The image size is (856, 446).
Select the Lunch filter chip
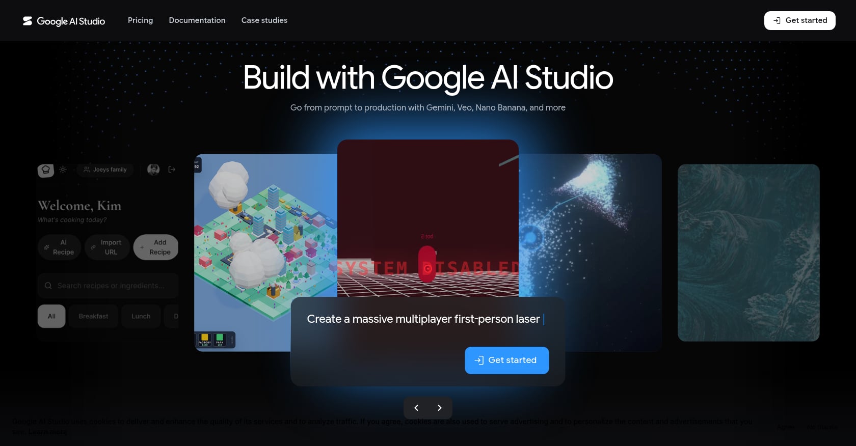(141, 316)
